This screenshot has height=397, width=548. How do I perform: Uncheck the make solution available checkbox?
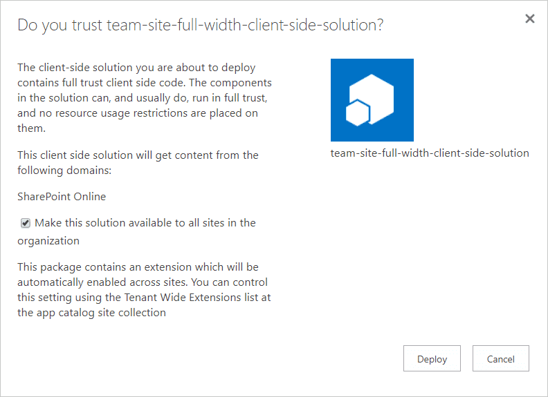25,223
